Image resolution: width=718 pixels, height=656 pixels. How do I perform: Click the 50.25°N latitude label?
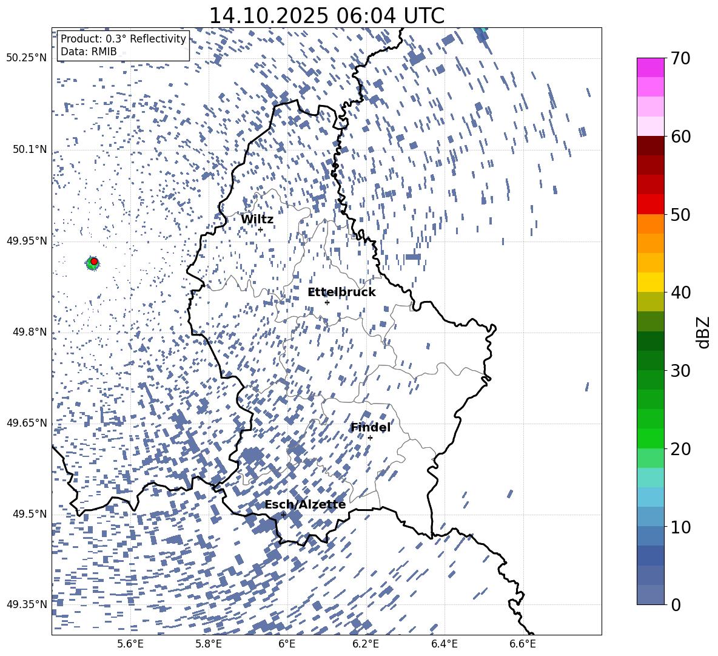[x=27, y=58]
